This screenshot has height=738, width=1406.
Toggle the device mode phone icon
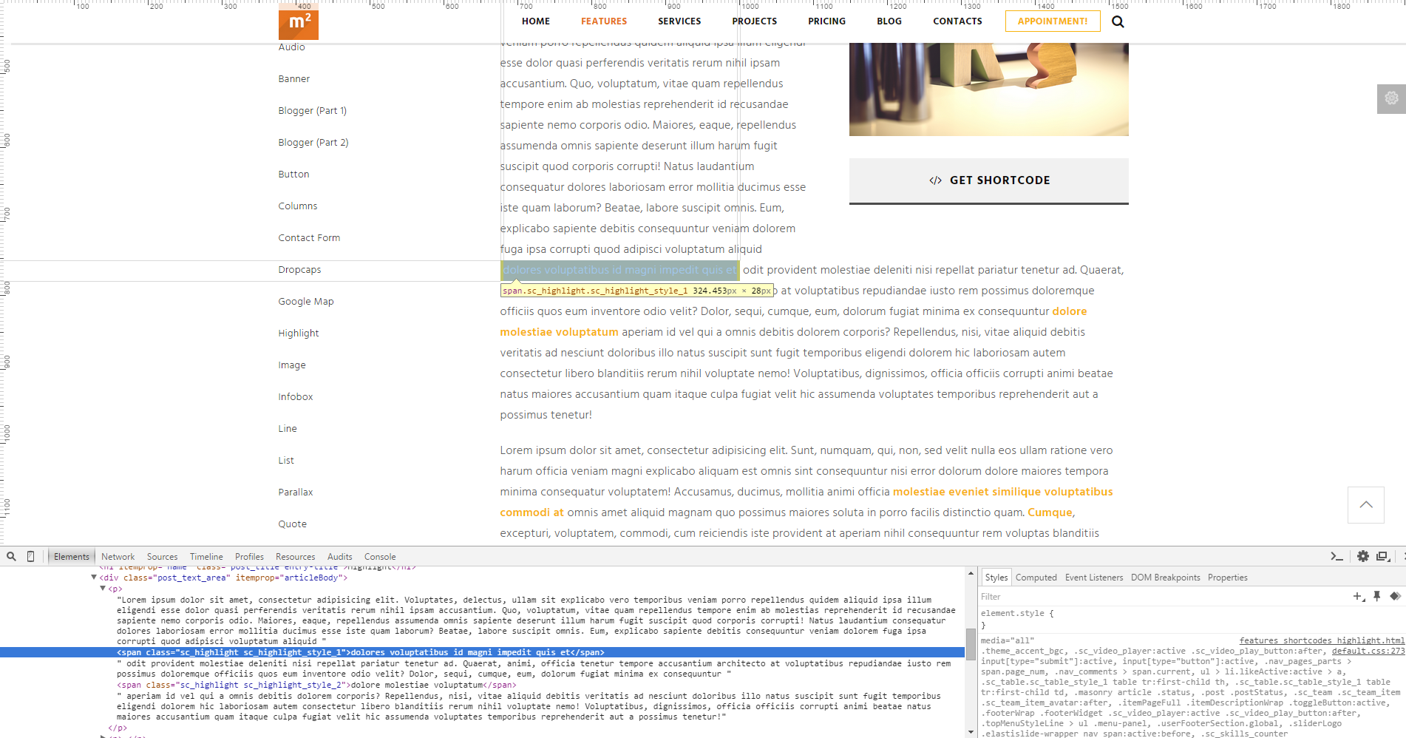(x=30, y=556)
